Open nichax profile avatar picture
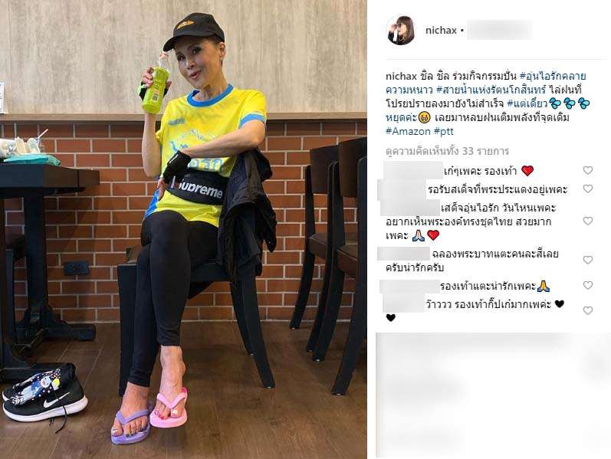Image resolution: width=611 pixels, height=459 pixels. pos(400,31)
